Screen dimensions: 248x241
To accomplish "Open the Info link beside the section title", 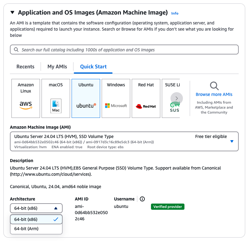I will 175,13.
